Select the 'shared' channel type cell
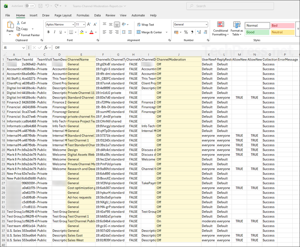 coord(118,121)
